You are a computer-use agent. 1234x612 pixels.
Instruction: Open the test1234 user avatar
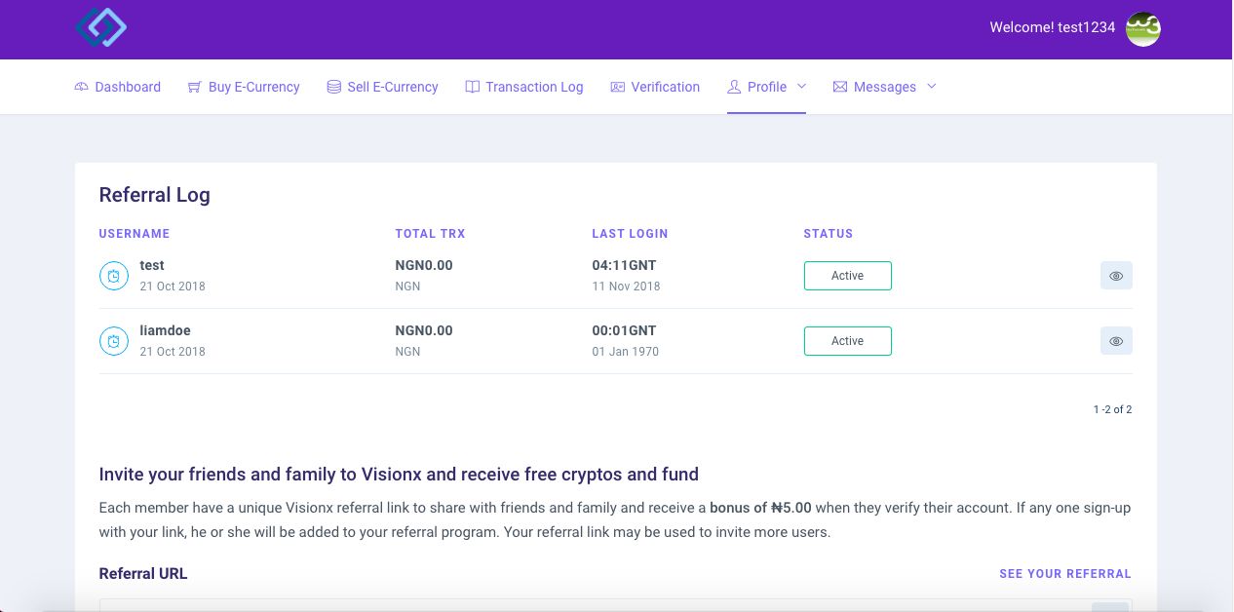coord(1143,29)
